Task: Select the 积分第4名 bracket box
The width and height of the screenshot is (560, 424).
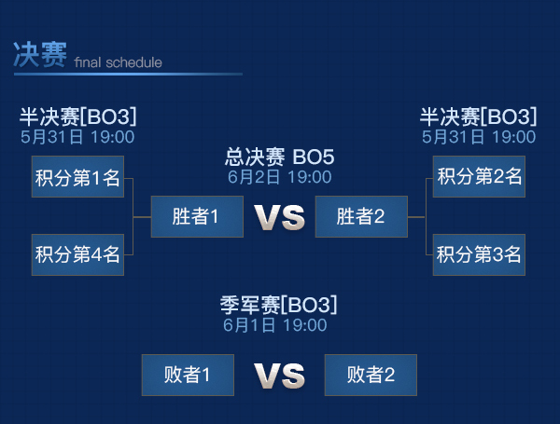Action: pos(77,254)
